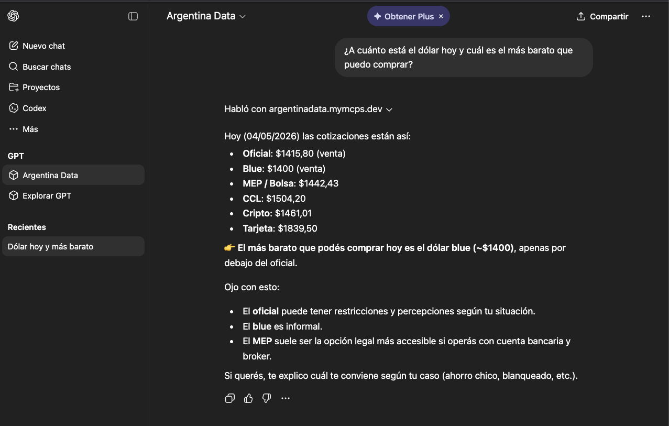Viewport: 669px width, 426px height.
Task: Click the Hoy (04/05/2026) cotizaciones line
Action: [x=317, y=136]
